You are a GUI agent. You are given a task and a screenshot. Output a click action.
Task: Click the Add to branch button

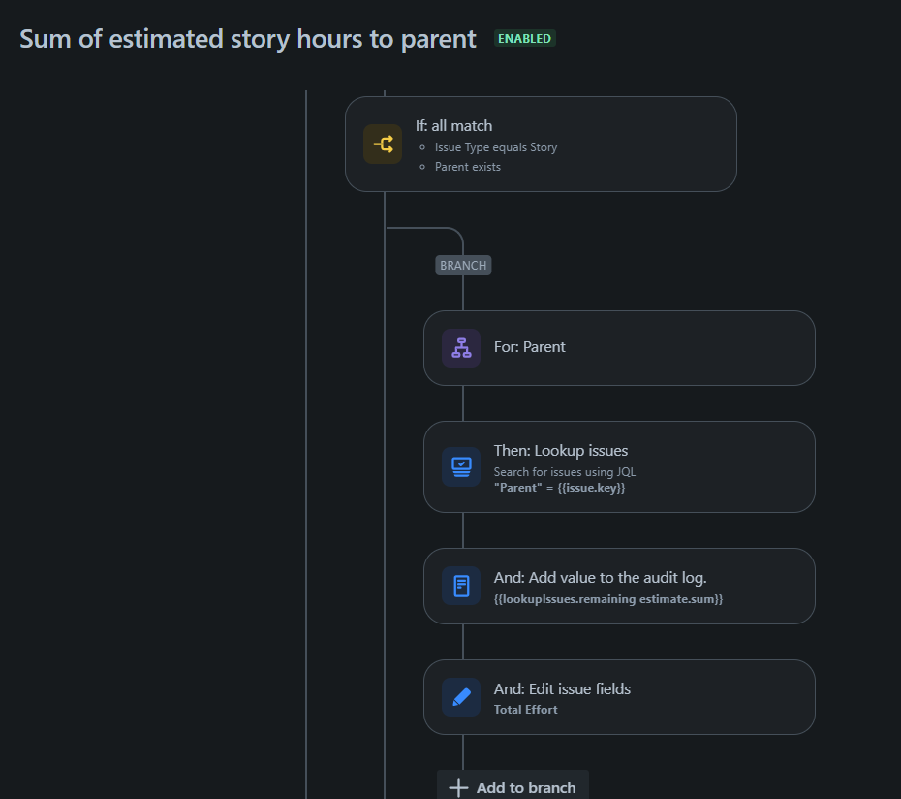pyautogui.click(x=513, y=785)
